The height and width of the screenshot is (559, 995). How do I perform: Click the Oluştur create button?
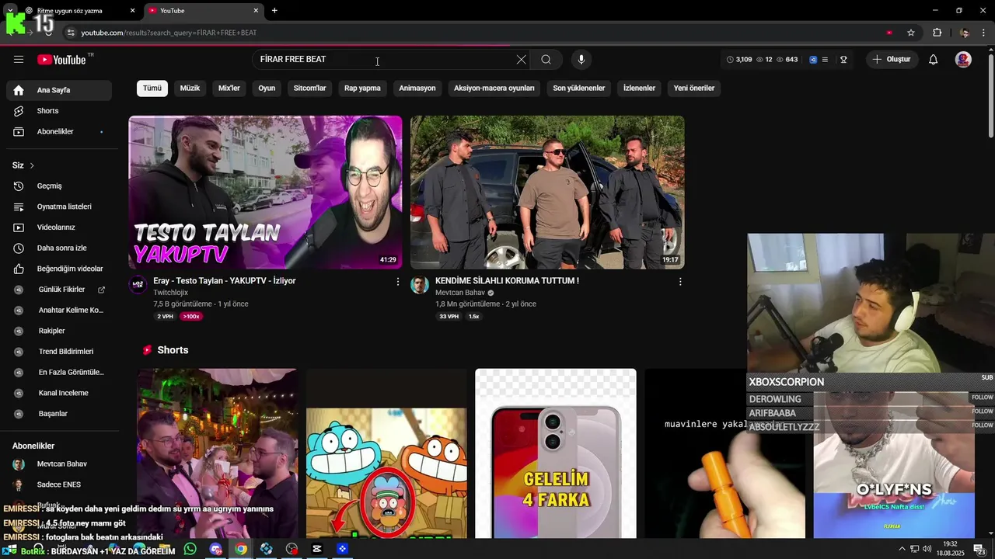coord(892,60)
